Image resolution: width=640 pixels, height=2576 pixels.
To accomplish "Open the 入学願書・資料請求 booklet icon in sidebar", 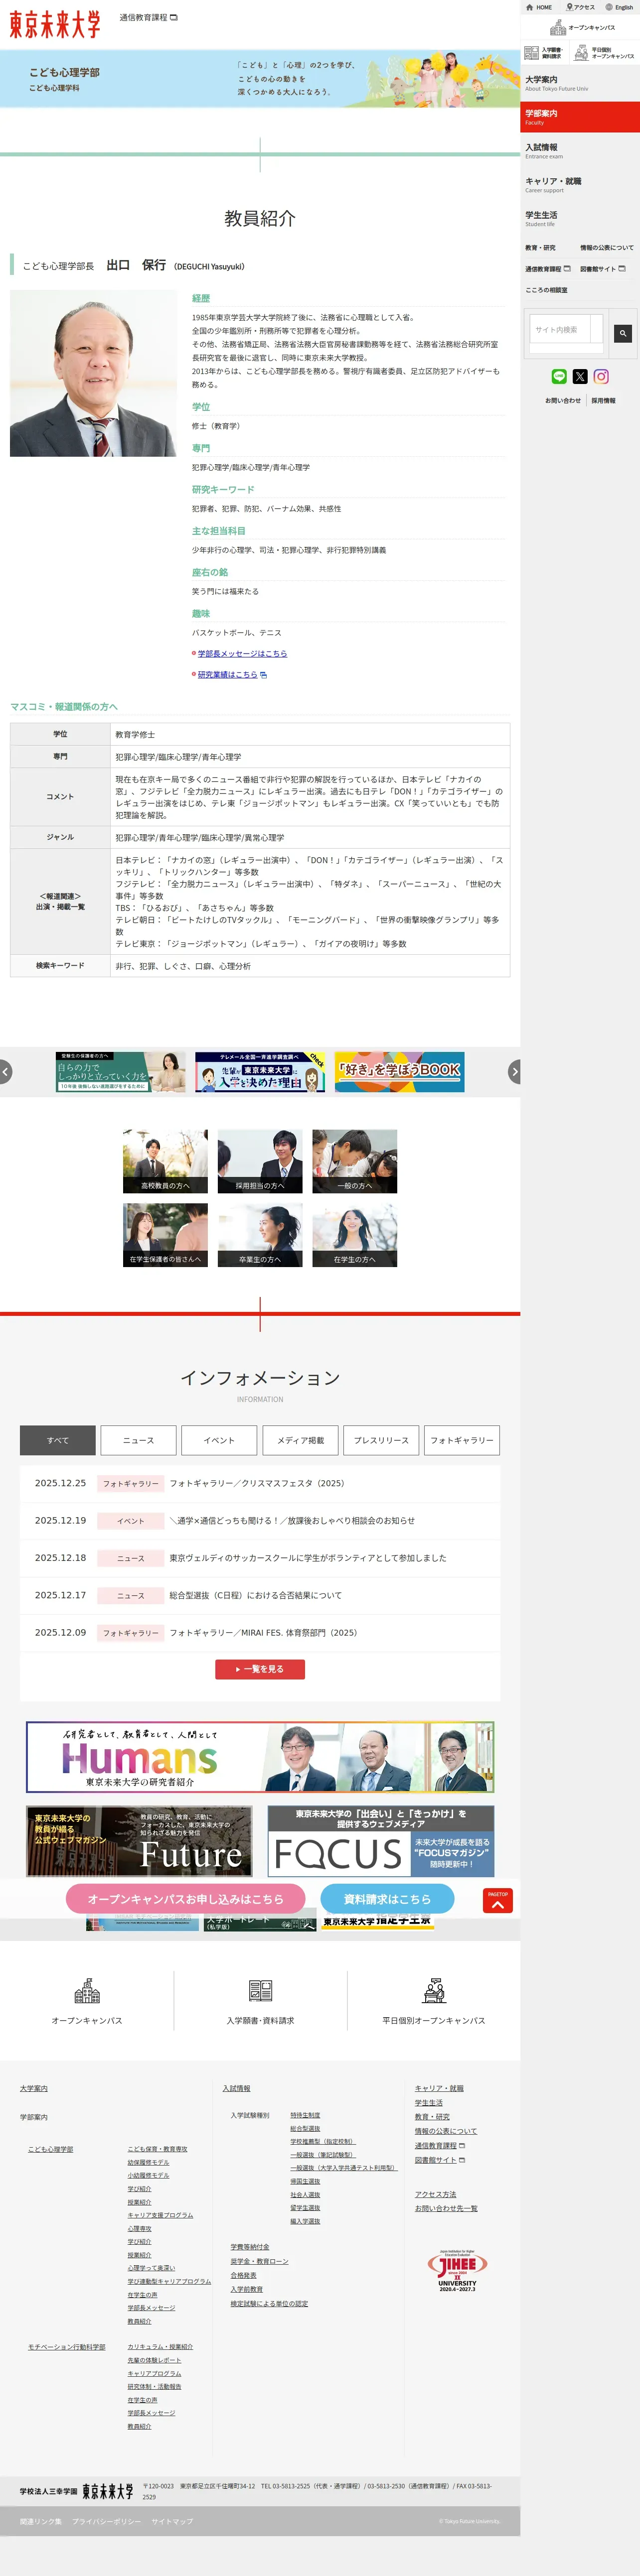I will click(532, 53).
